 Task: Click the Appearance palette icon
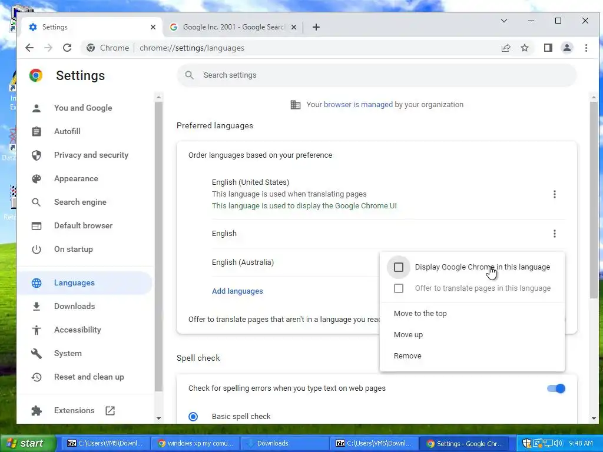click(37, 178)
